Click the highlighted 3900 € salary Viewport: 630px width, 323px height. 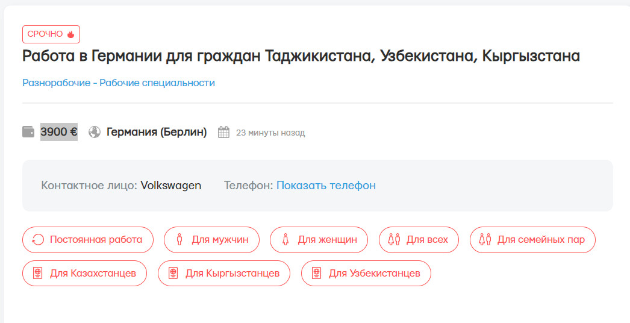pyautogui.click(x=59, y=132)
